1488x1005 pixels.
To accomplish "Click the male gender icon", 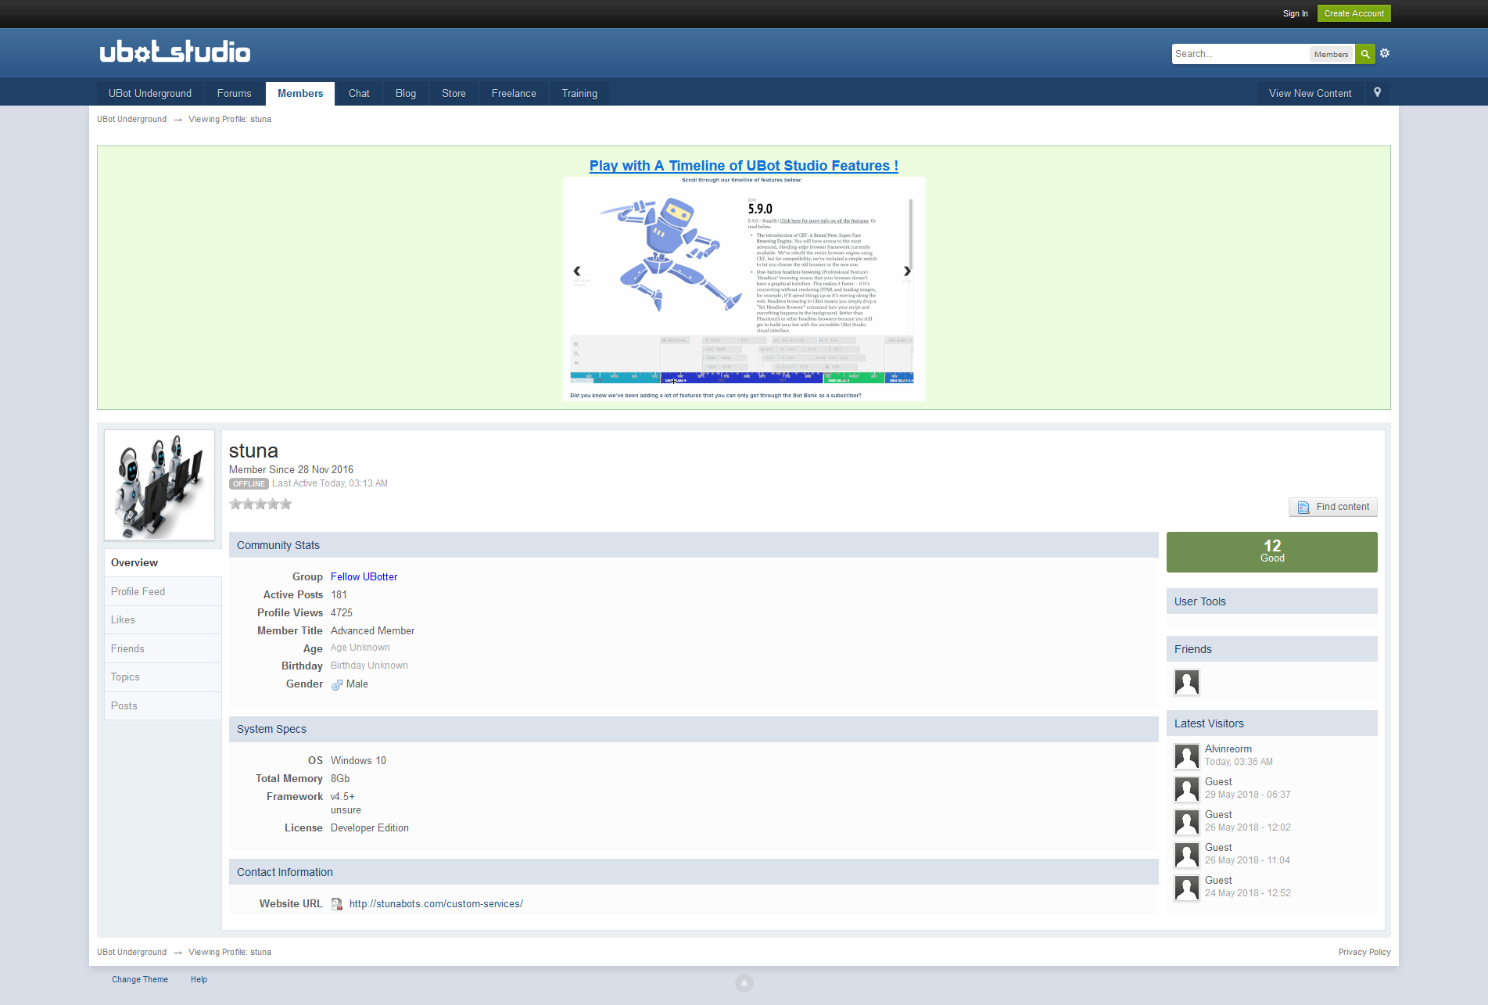I will (x=337, y=684).
